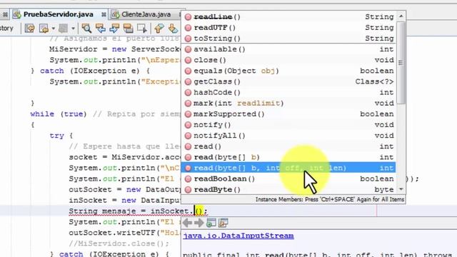Select highlighted read(byte[] b, int off, int len) item
This screenshot has width=457, height=257.
(x=288, y=168)
